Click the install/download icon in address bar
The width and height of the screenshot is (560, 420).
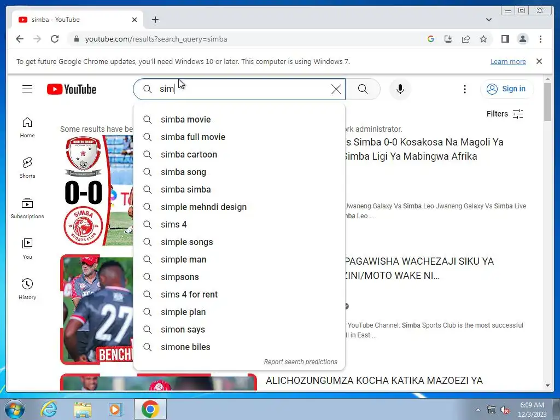coord(448,39)
